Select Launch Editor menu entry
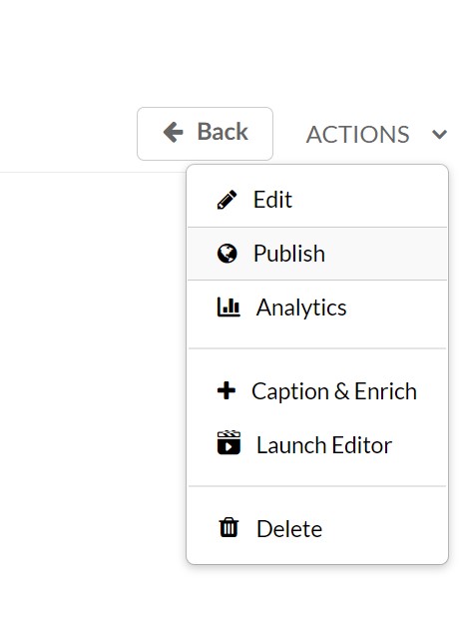 tap(317, 445)
